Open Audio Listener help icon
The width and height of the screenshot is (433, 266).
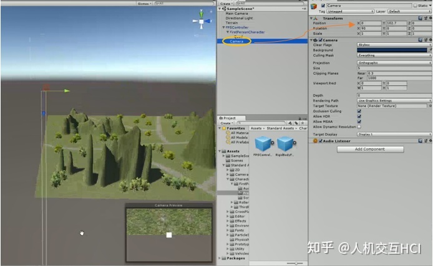click(421, 141)
